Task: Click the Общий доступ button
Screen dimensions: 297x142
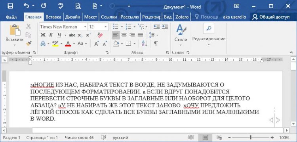Action: tap(271, 17)
